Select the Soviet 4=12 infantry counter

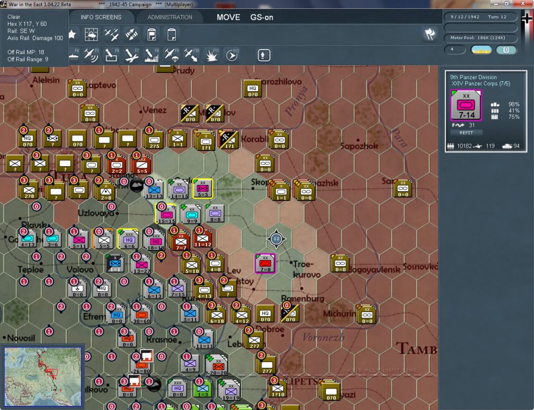tap(241, 314)
